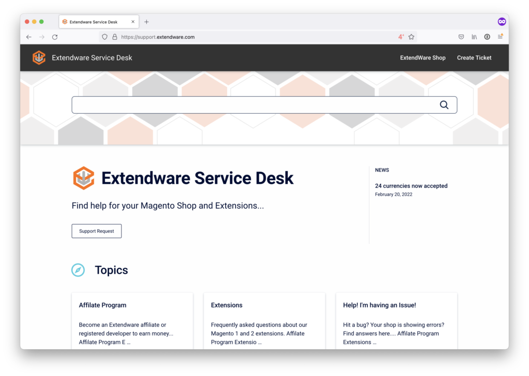Click the red 4 badge in address bar

401,37
